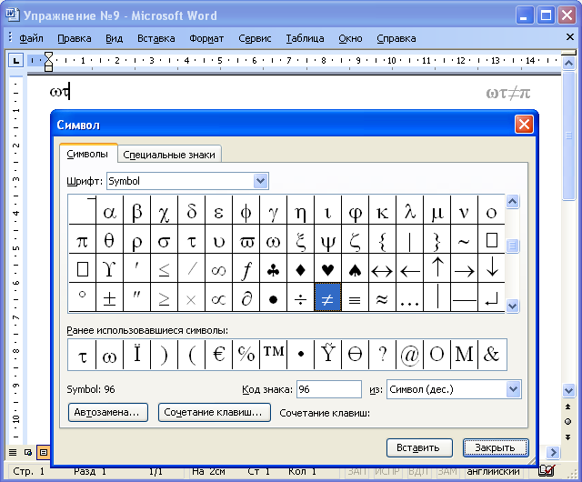Pick the left-right double arrow symbol
The width and height of the screenshot is (582, 482).
pos(382,268)
